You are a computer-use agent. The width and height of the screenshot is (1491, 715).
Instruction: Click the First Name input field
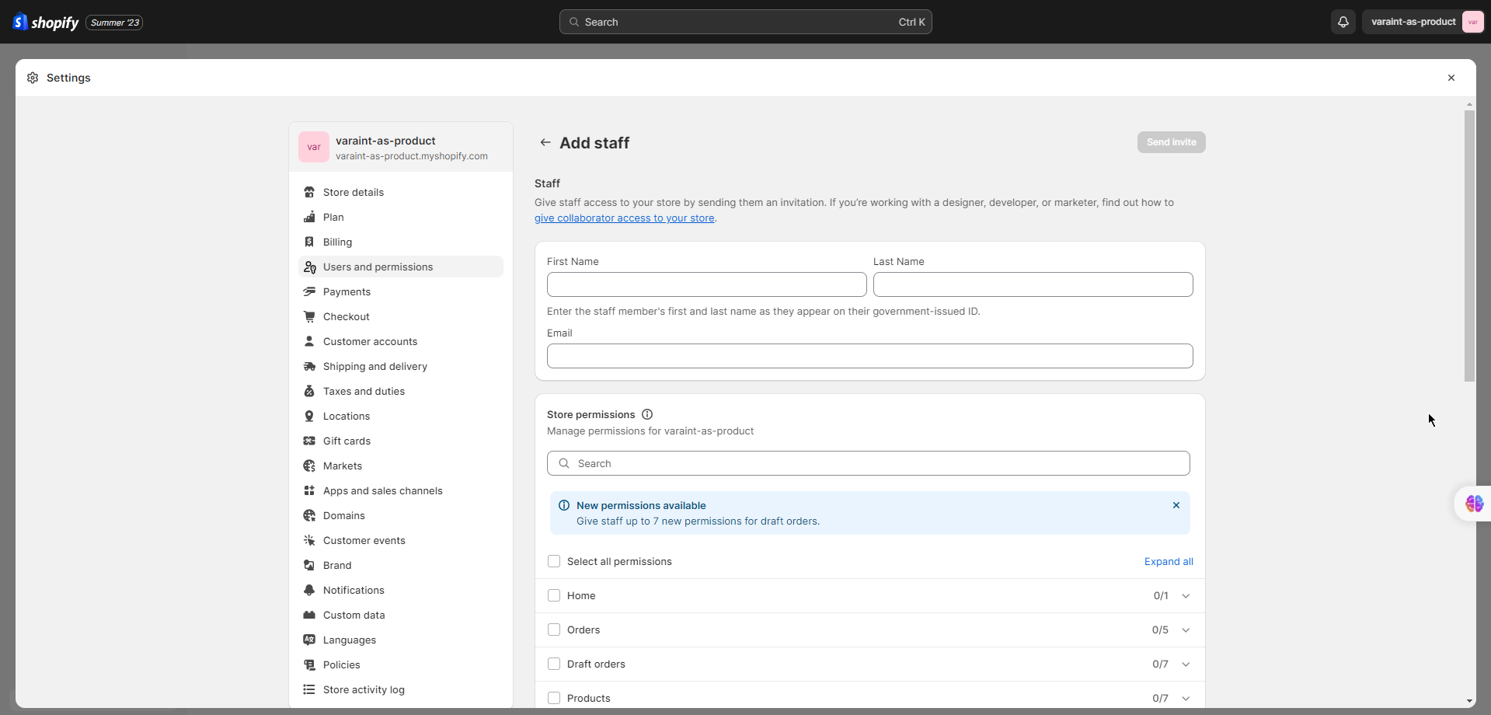[x=706, y=284]
